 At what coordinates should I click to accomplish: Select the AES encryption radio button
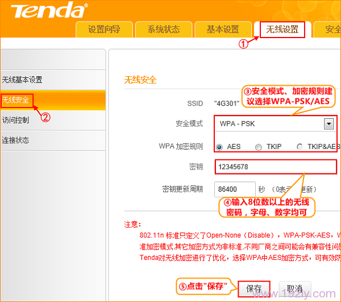[219, 147]
